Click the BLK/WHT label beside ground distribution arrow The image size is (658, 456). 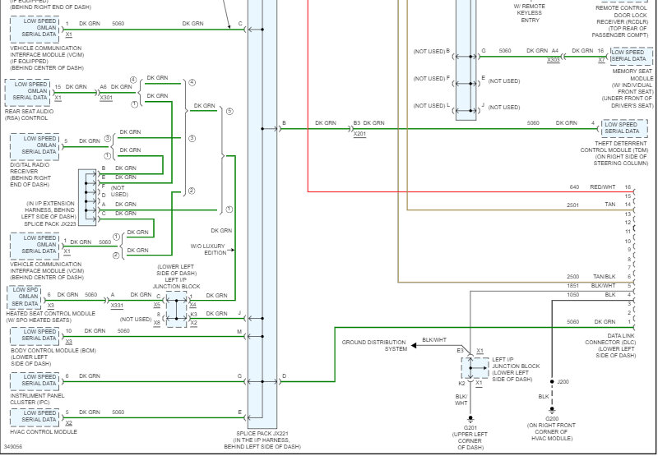434,340
